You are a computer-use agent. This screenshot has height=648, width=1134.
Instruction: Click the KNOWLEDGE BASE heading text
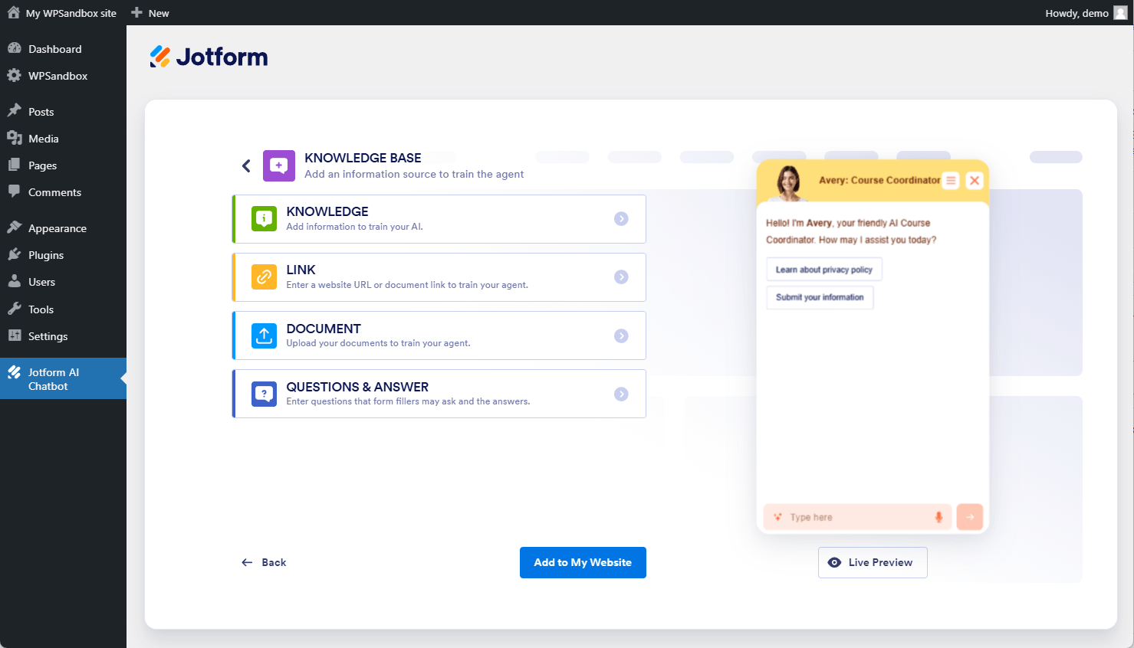[x=363, y=158]
